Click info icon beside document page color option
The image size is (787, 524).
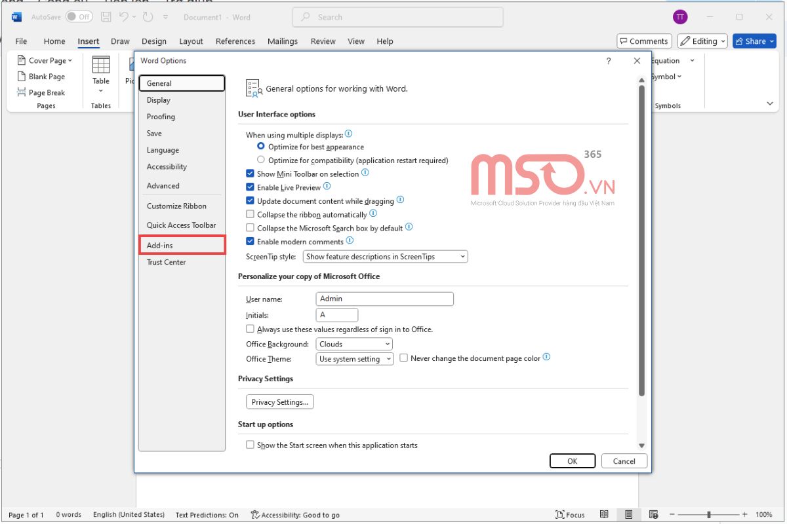(547, 358)
